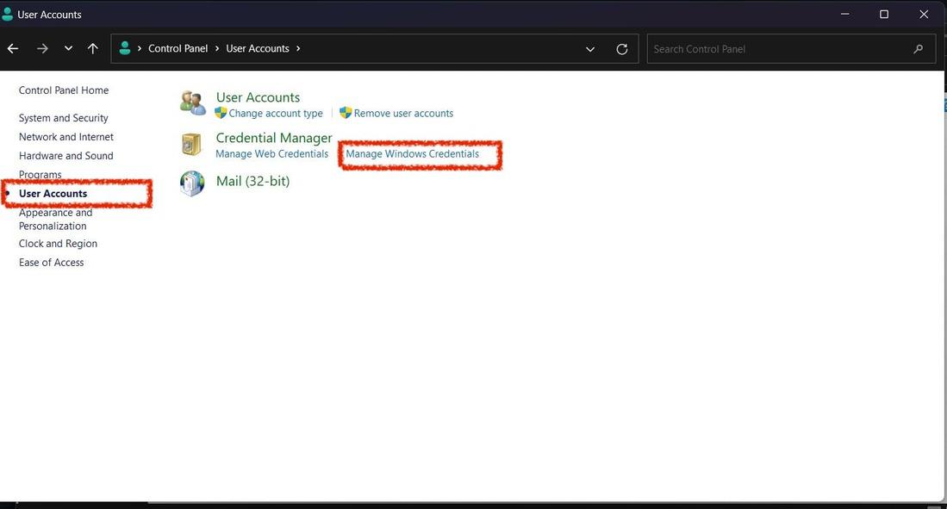Open the address bar history dropdown
The width and height of the screenshot is (947, 509).
point(590,49)
